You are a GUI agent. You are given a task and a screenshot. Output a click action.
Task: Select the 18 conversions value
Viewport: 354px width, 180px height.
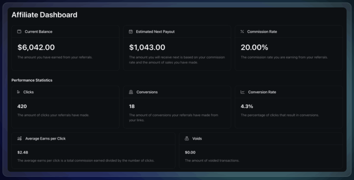pos(131,106)
